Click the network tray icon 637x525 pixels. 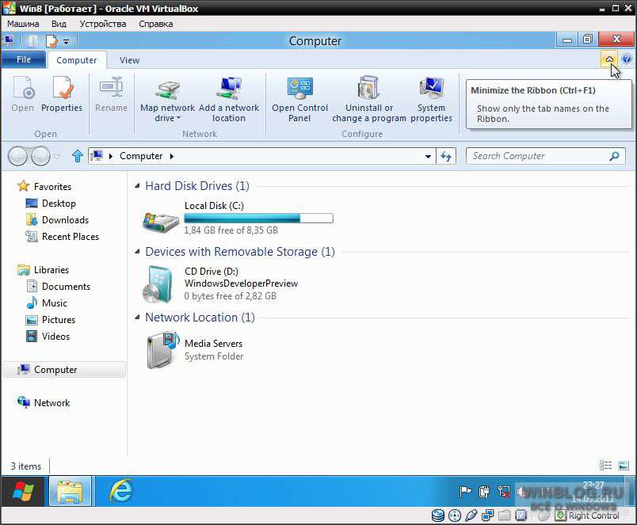tap(504, 492)
